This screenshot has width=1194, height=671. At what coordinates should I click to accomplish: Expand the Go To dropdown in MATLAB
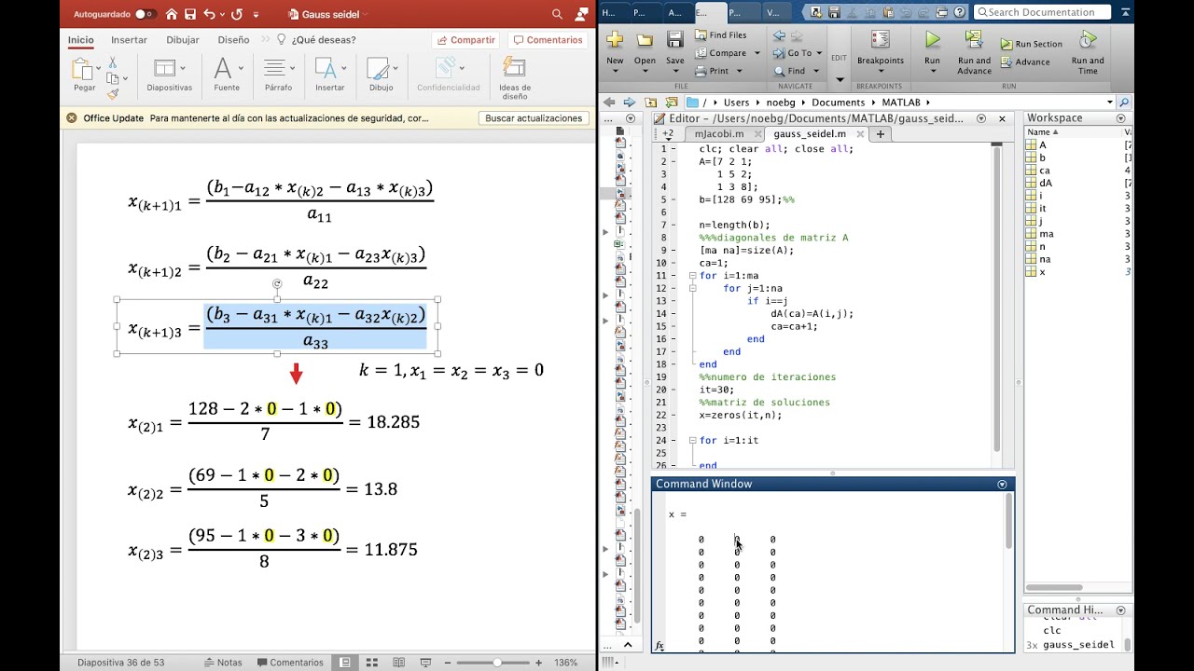pyautogui.click(x=819, y=53)
